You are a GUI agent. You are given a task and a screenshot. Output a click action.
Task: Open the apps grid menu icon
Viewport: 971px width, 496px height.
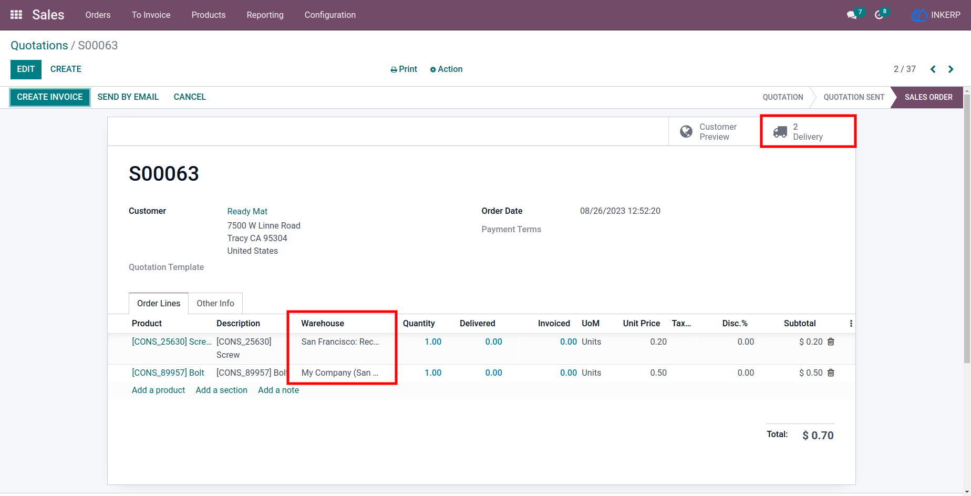16,15
